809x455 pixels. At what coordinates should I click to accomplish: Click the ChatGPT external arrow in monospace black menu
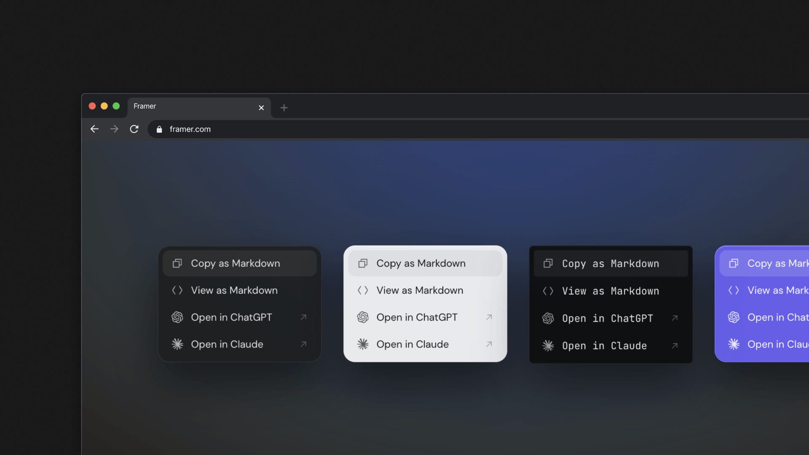[x=675, y=318]
